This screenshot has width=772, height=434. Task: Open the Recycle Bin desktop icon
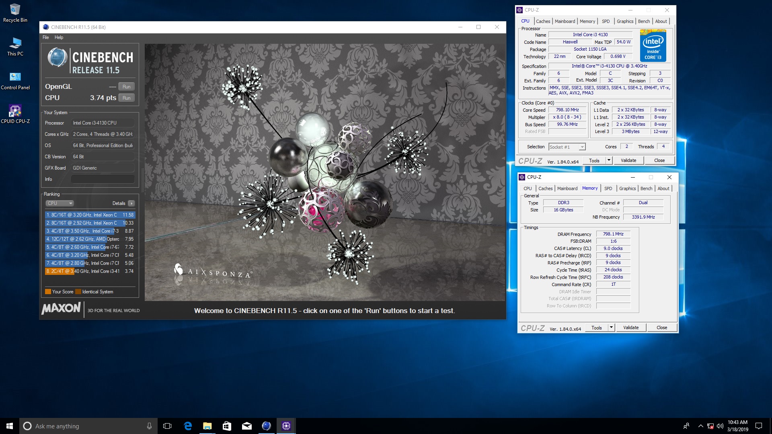(15, 13)
